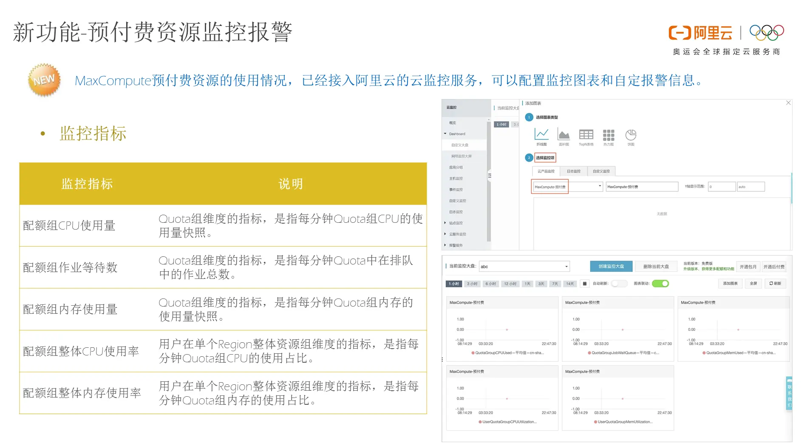
Task: Open 概览 in the 云监控 sidebar
Action: (x=453, y=123)
